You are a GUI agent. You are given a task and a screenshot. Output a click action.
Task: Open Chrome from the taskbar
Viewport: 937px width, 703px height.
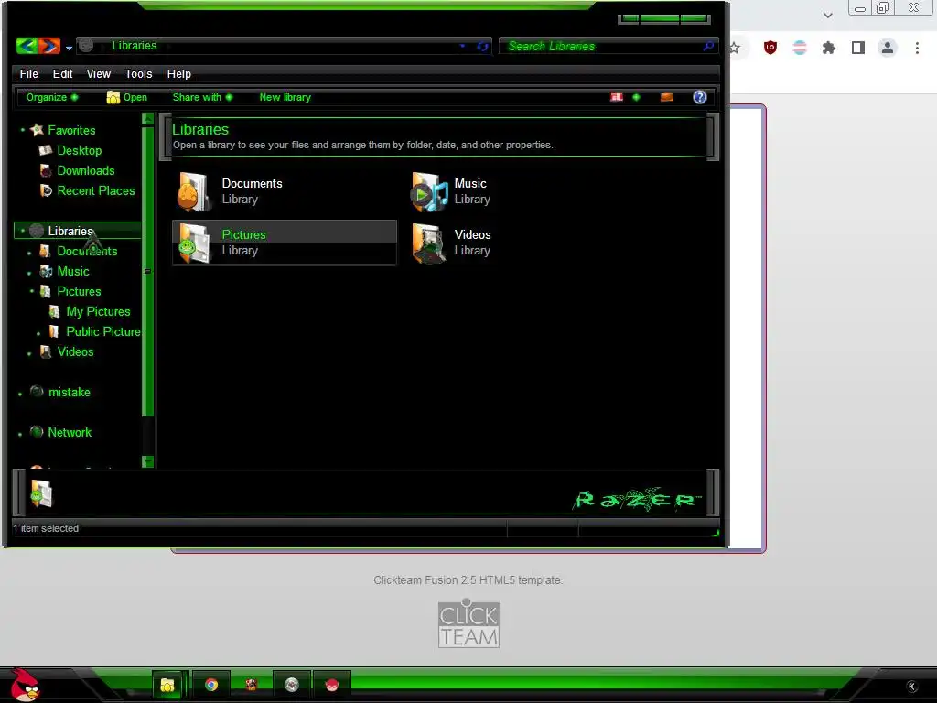(211, 685)
